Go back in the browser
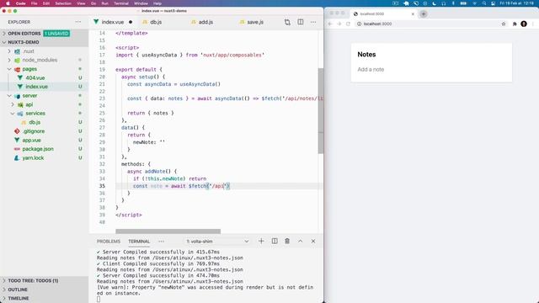539x303 pixels. (330, 24)
